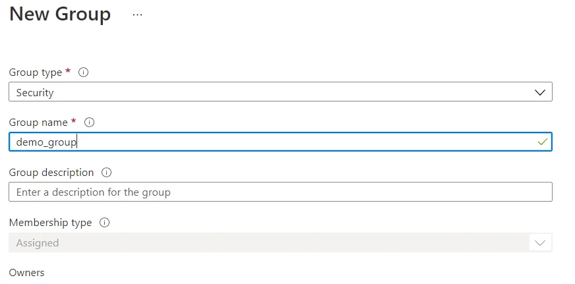Viewport: 575px width, 284px height.
Task: Open the more options ellipsis beside New Group
Action: point(137,14)
